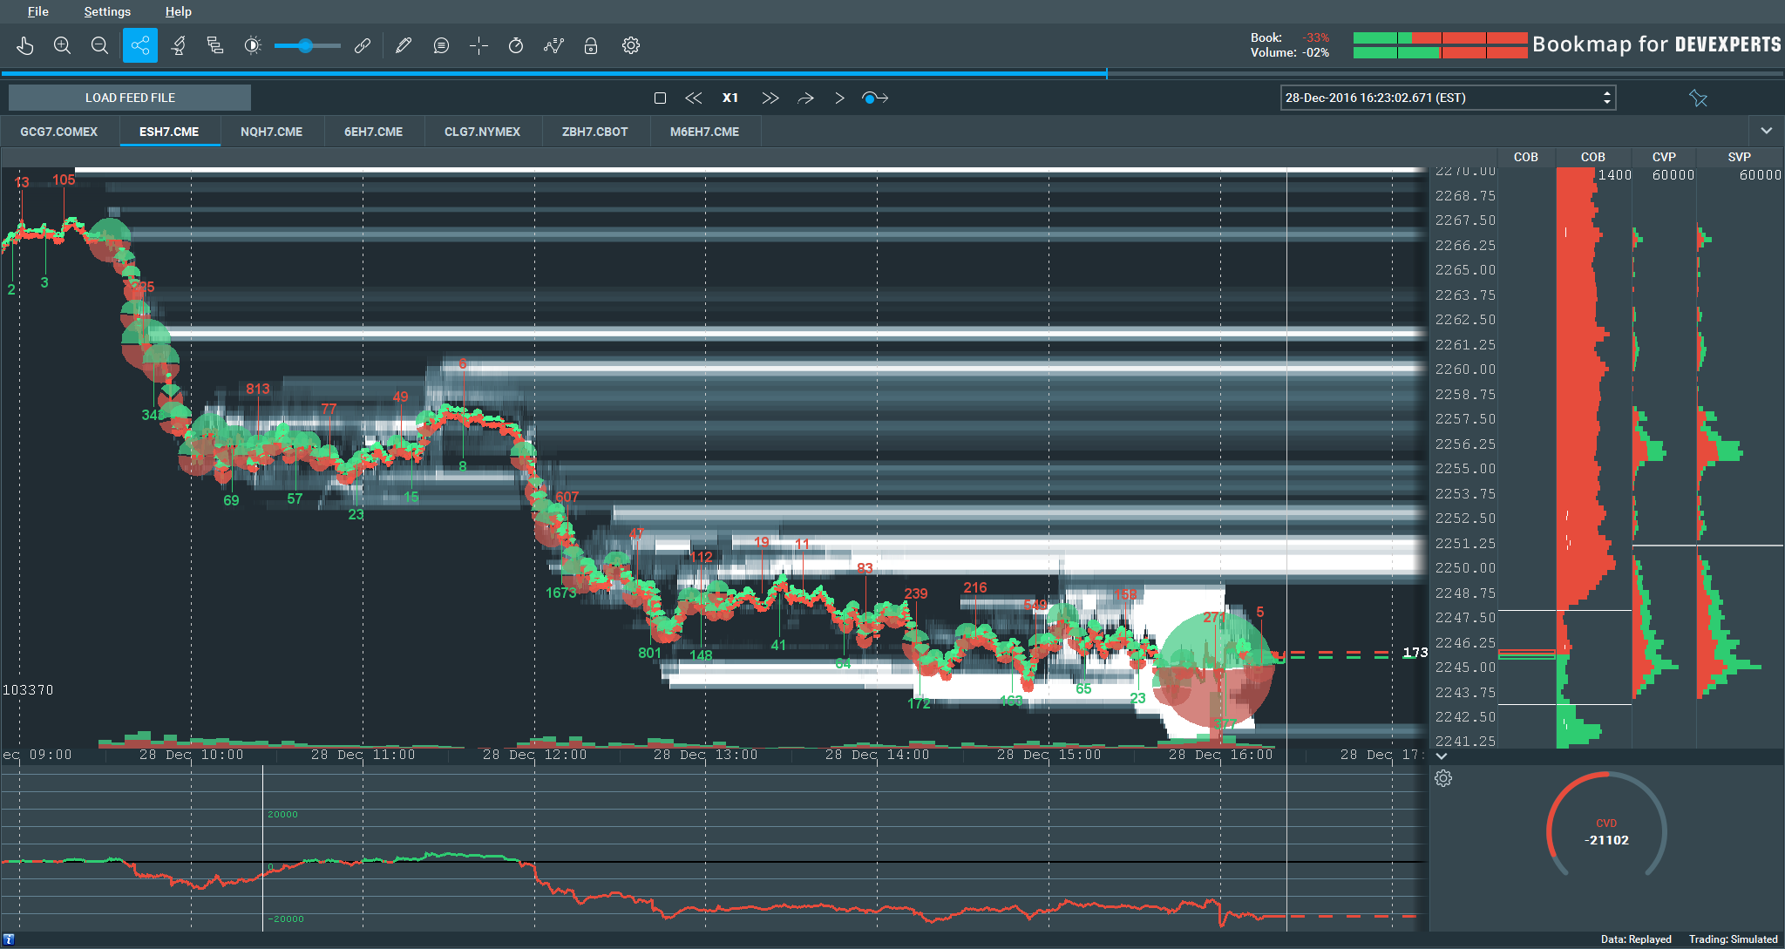Click the stopwatch timer icon
The image size is (1785, 949).
tap(516, 45)
